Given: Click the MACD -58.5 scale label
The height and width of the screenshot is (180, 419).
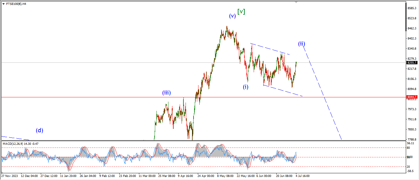Looking at the screenshot, I should click(x=410, y=171).
